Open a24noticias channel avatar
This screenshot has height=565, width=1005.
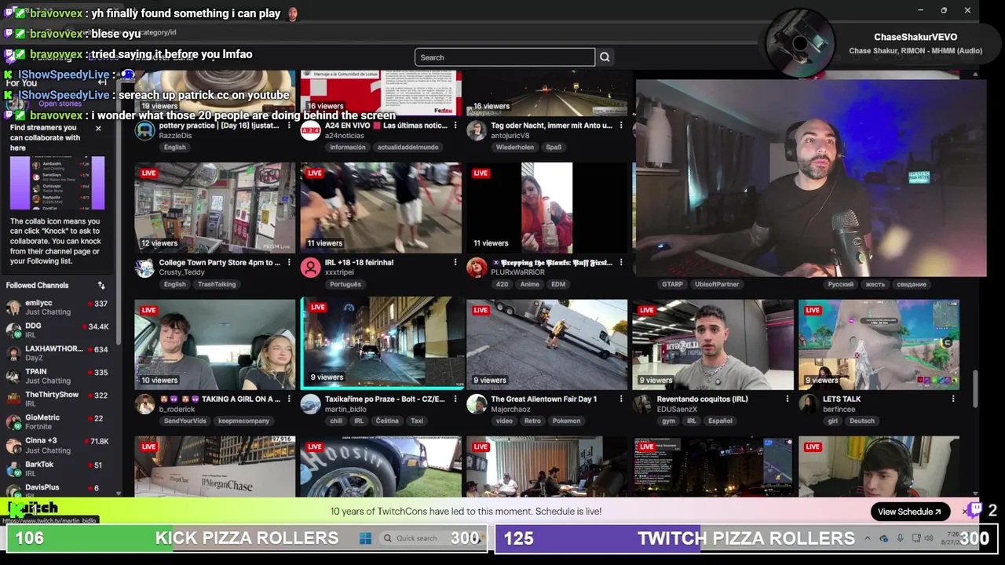311,131
